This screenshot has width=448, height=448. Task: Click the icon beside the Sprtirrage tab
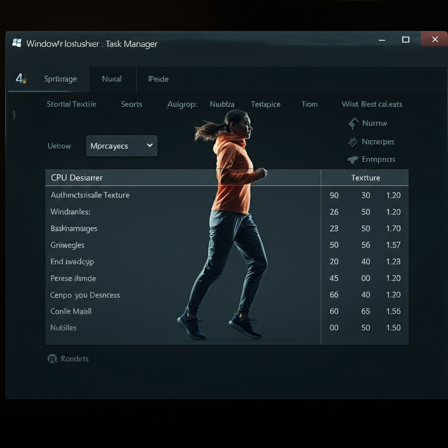(21, 79)
